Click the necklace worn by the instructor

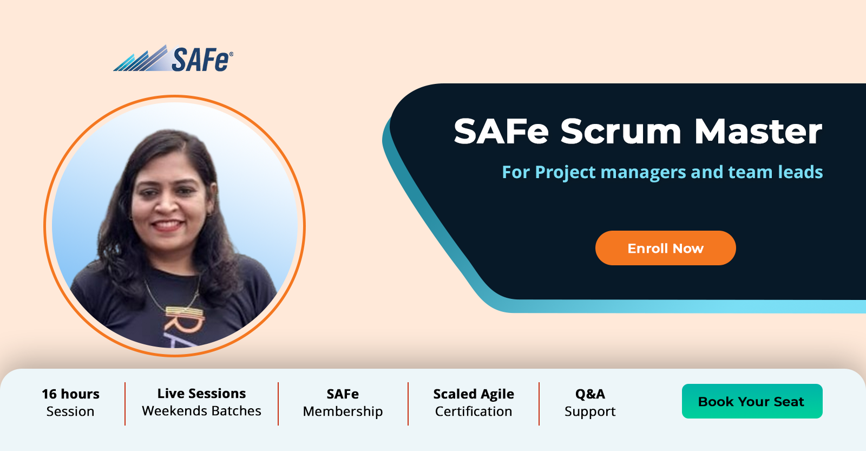click(173, 295)
